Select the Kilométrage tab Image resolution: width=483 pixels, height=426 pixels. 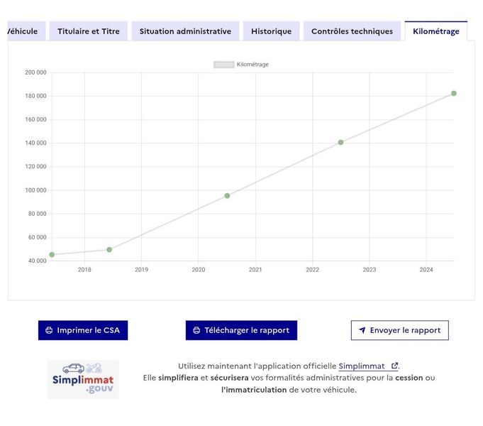pos(436,31)
